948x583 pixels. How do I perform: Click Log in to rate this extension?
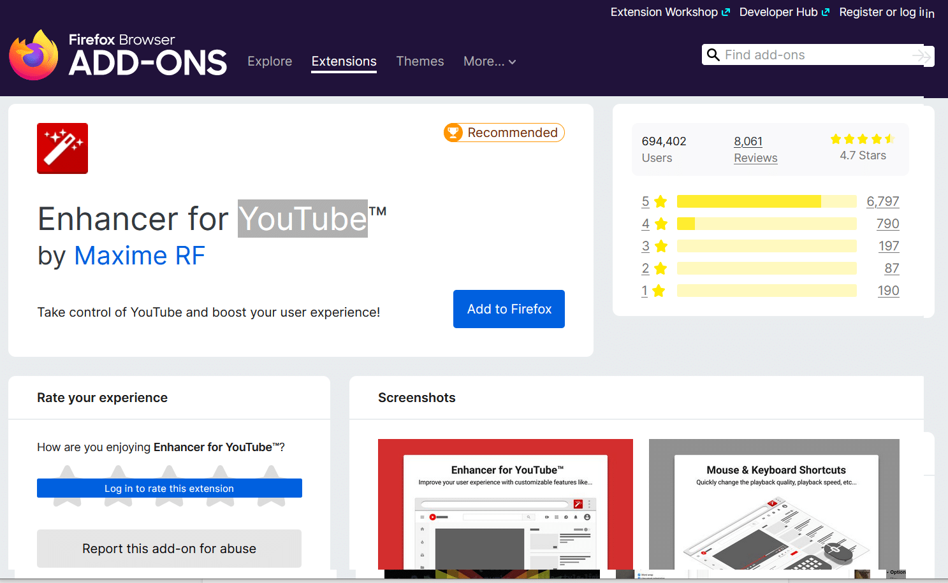pos(169,488)
